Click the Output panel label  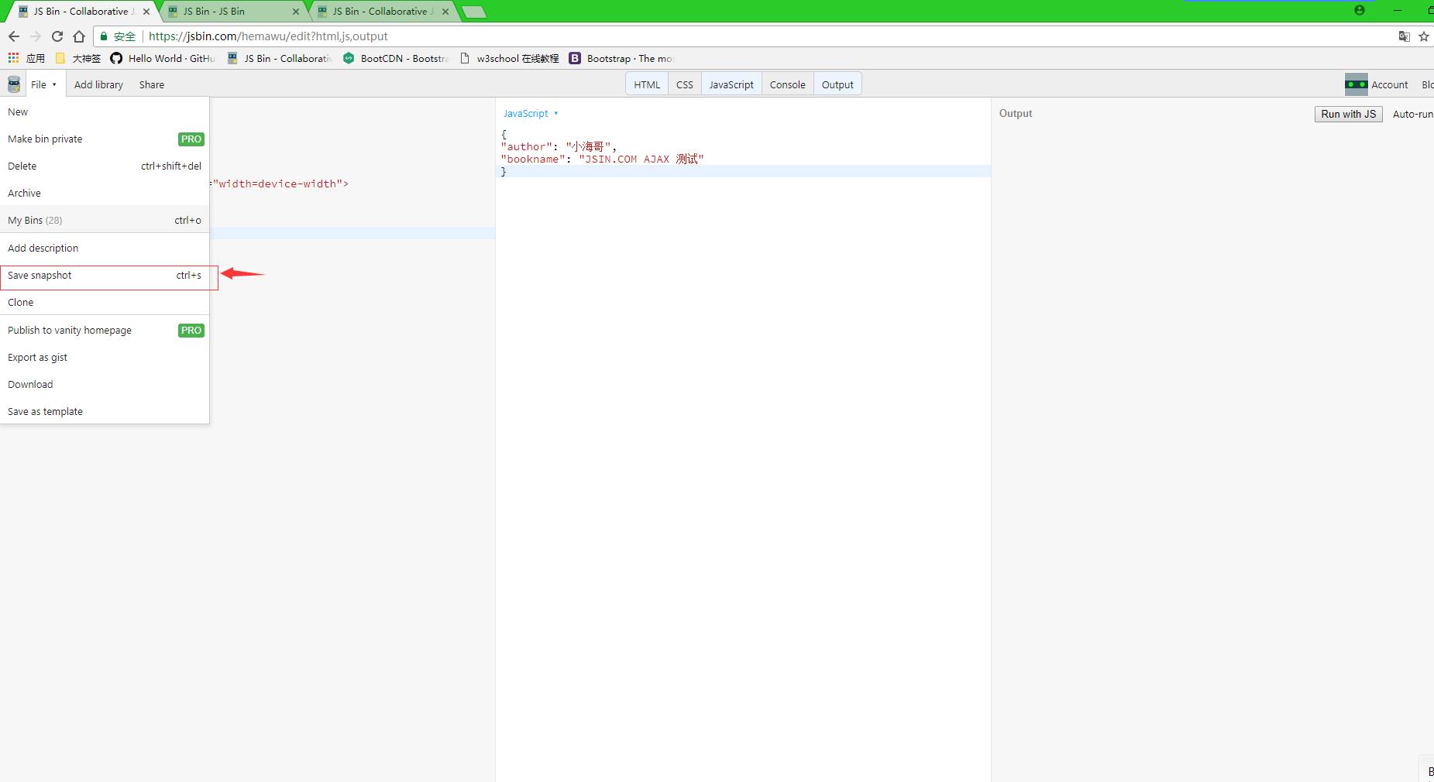pyautogui.click(x=1016, y=113)
